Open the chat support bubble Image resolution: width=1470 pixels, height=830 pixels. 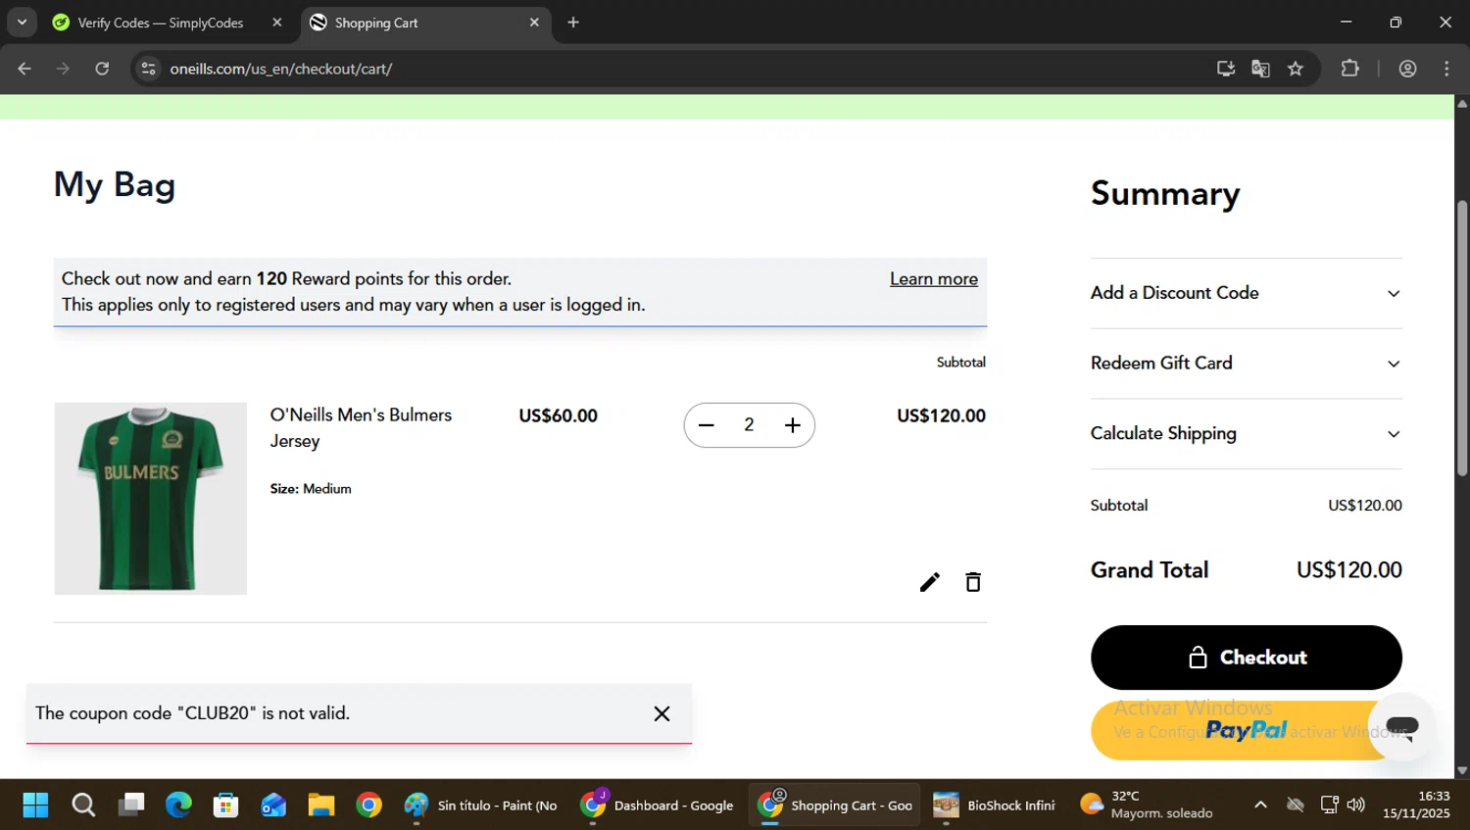[x=1401, y=726]
